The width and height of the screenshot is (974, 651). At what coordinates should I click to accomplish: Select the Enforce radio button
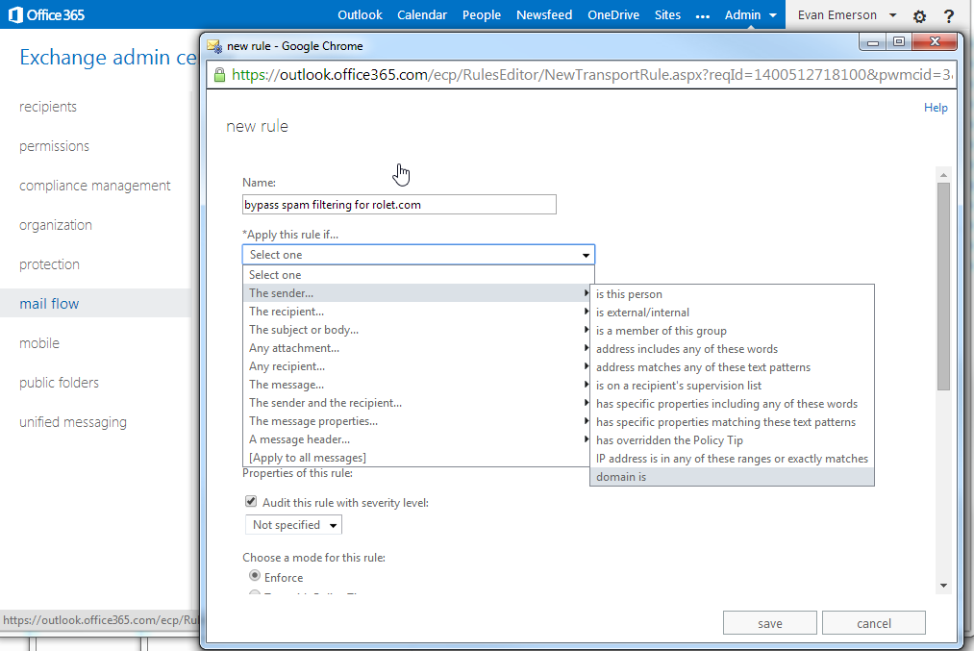pos(255,576)
